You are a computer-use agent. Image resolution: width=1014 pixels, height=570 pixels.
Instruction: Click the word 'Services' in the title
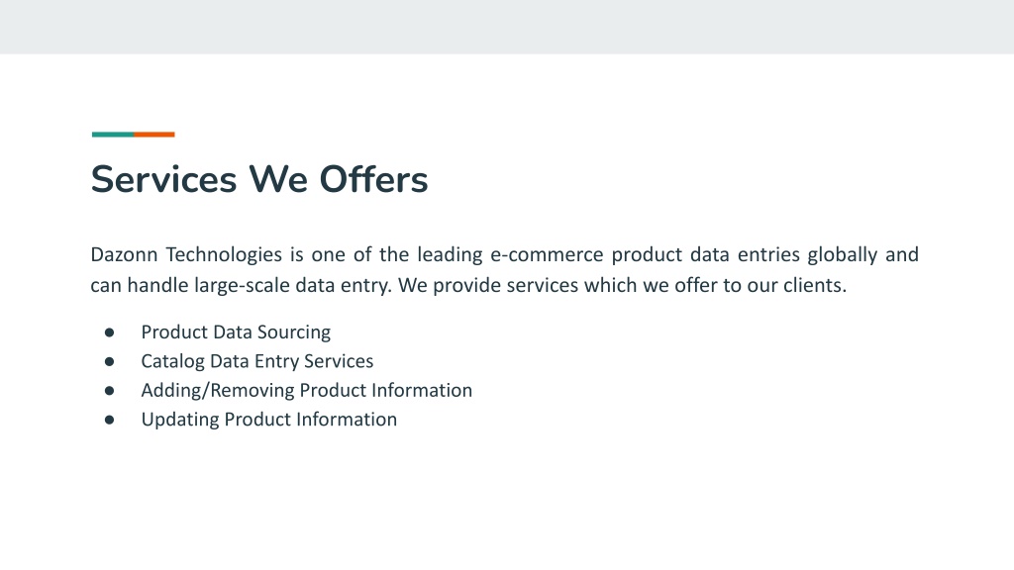(x=163, y=179)
